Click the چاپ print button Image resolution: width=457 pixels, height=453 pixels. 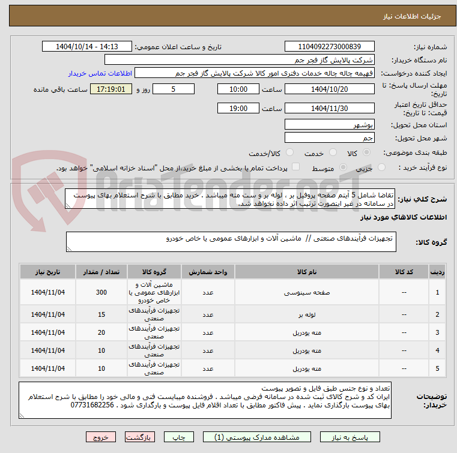179,437
